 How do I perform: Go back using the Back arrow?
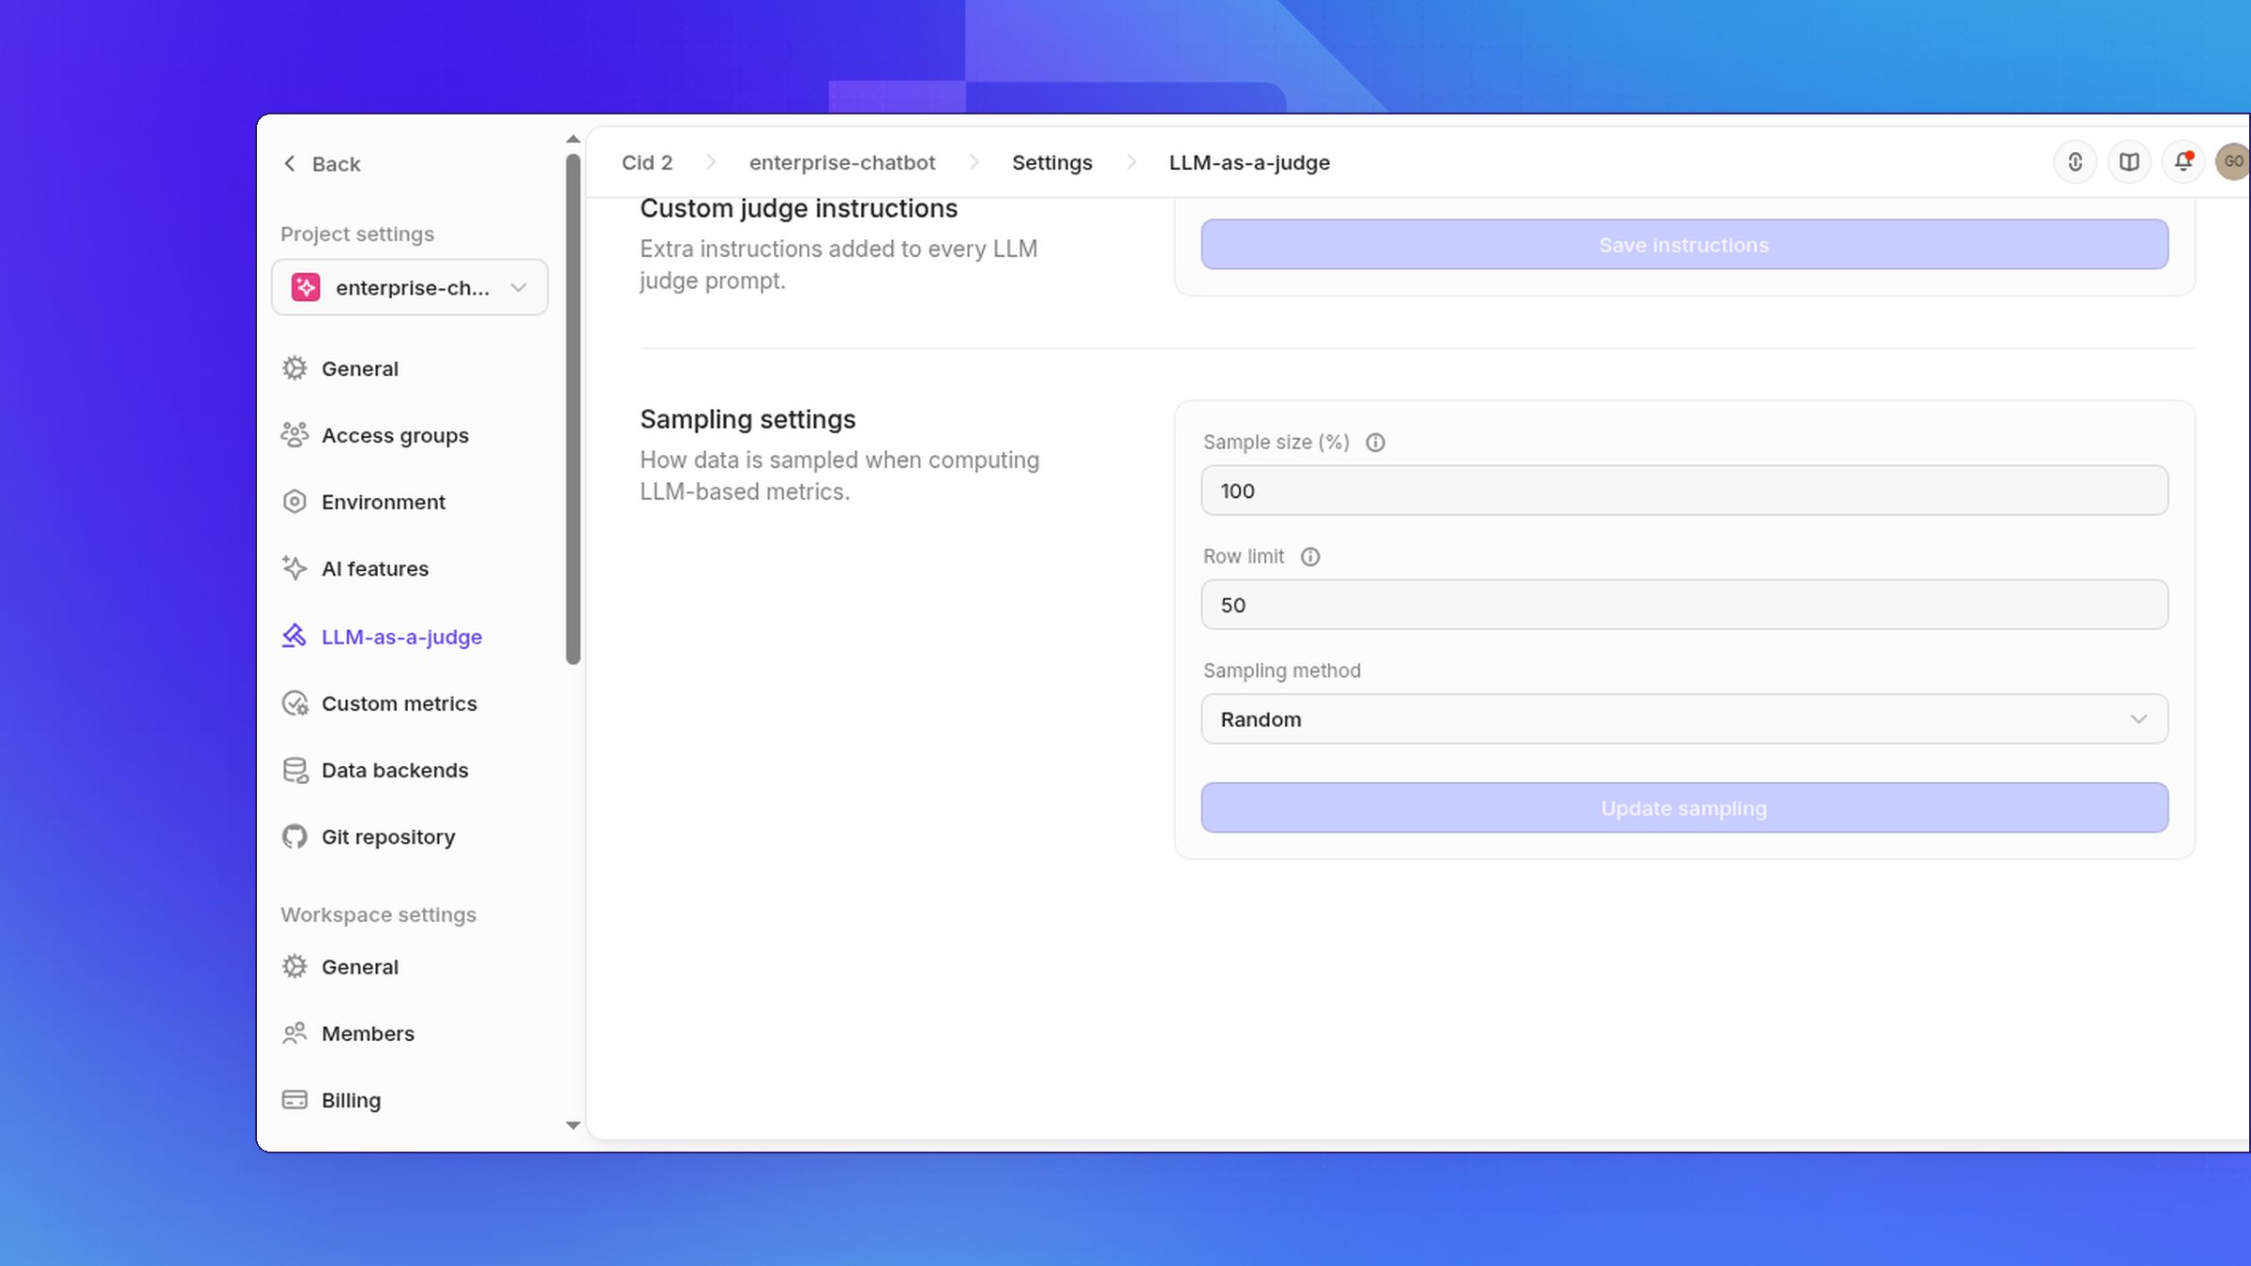(x=290, y=164)
